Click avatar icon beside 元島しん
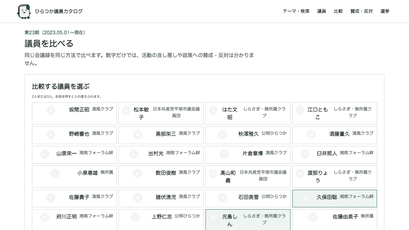The height and width of the screenshot is (230, 409). pos(213,217)
